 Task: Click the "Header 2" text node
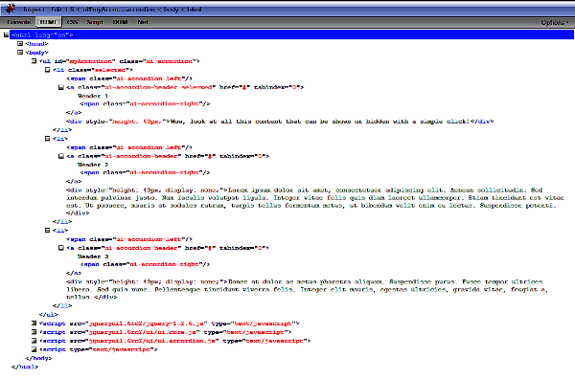(93, 165)
